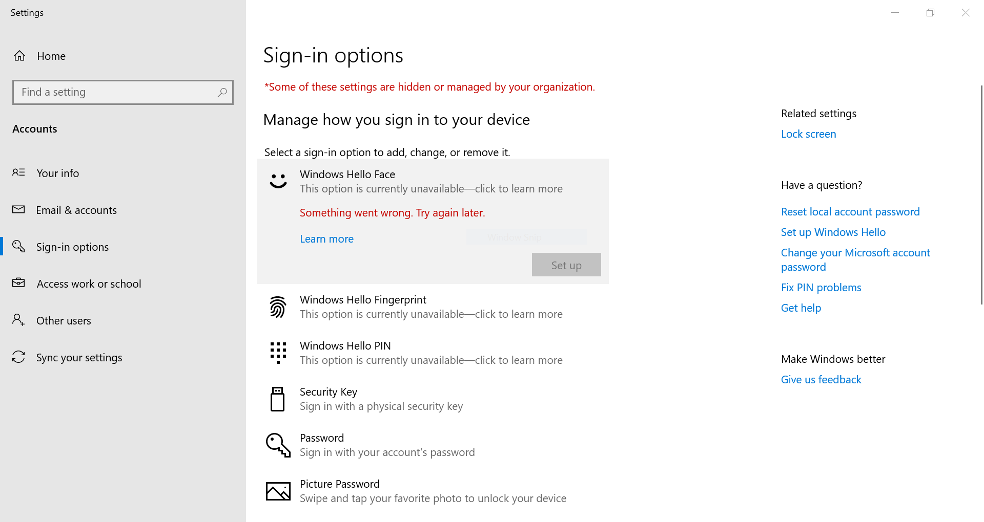Viewport: 984px width, 522px height.
Task: Restore down the Settings window
Action: 931,12
